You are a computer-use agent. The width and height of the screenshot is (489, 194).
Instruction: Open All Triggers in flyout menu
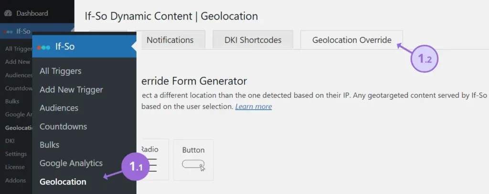pos(60,71)
